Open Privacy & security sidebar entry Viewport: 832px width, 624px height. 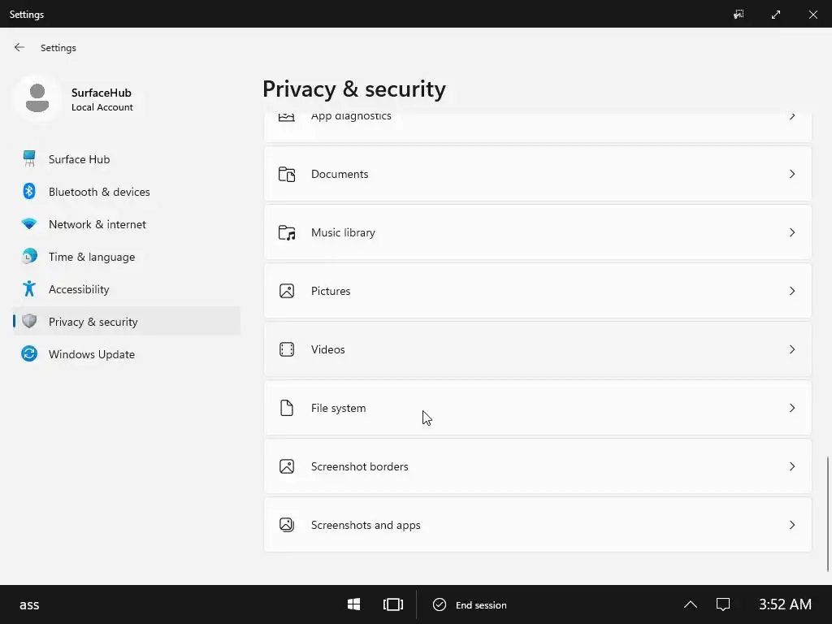pos(127,322)
